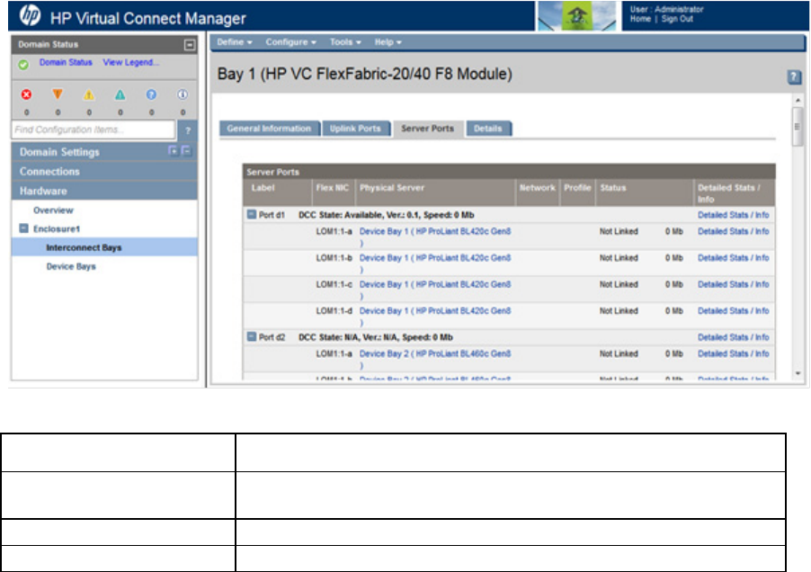Click the search help question button
Screen dimensions: 811x572
tap(188, 130)
